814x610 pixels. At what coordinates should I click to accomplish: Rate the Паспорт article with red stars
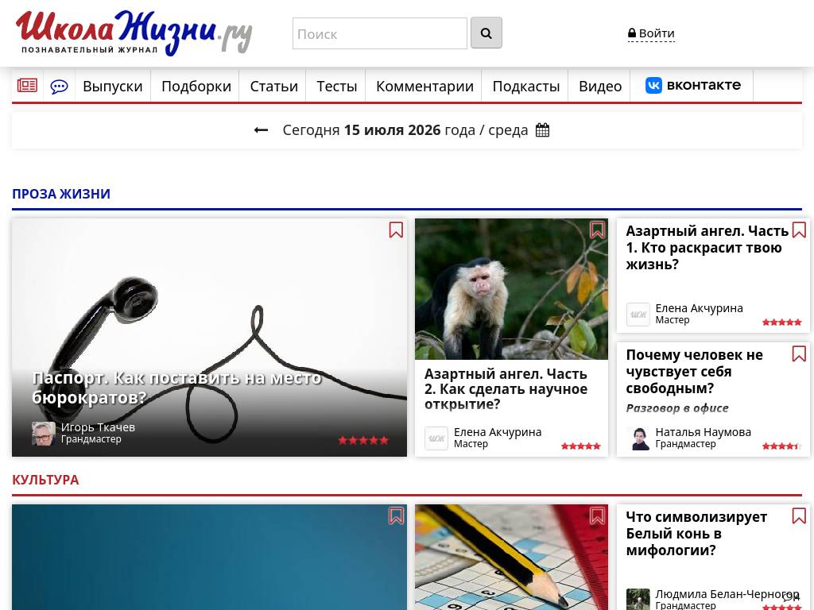point(363,440)
